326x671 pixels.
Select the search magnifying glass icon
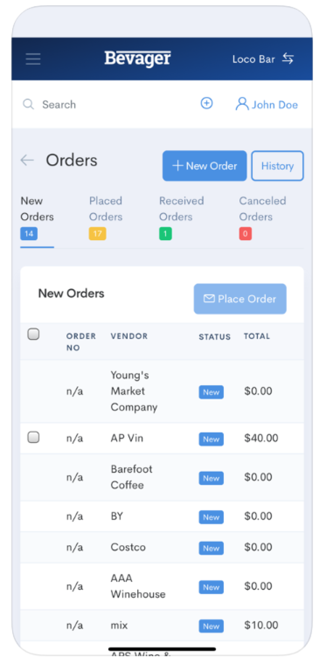(x=29, y=105)
